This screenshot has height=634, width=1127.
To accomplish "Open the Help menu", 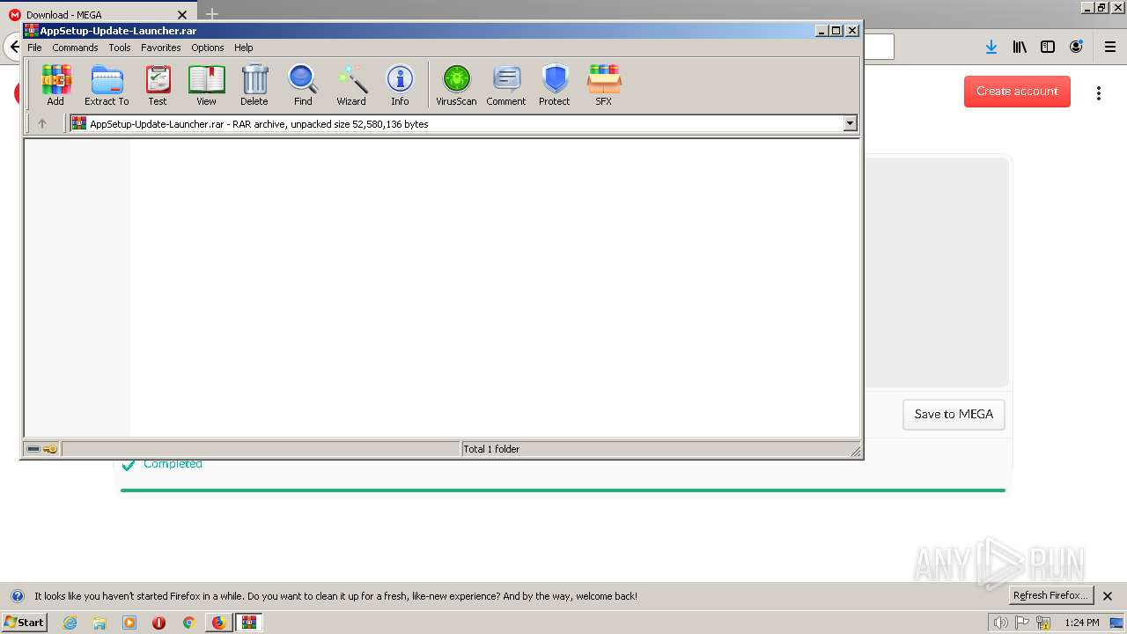I will pos(244,48).
